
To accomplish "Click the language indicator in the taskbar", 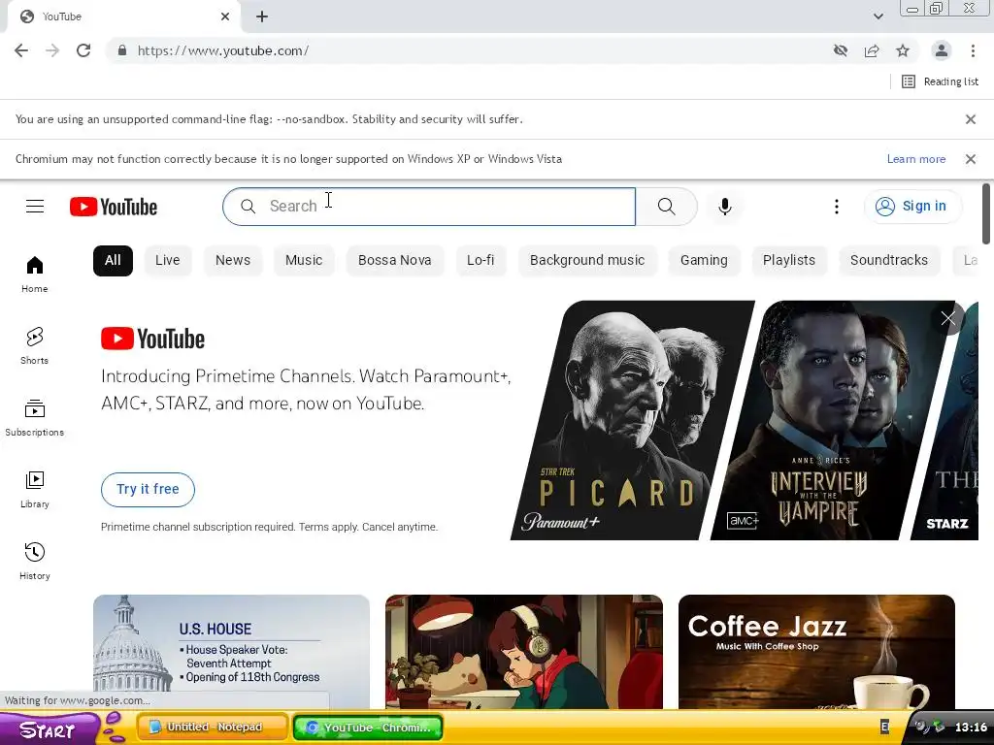I will [885, 728].
